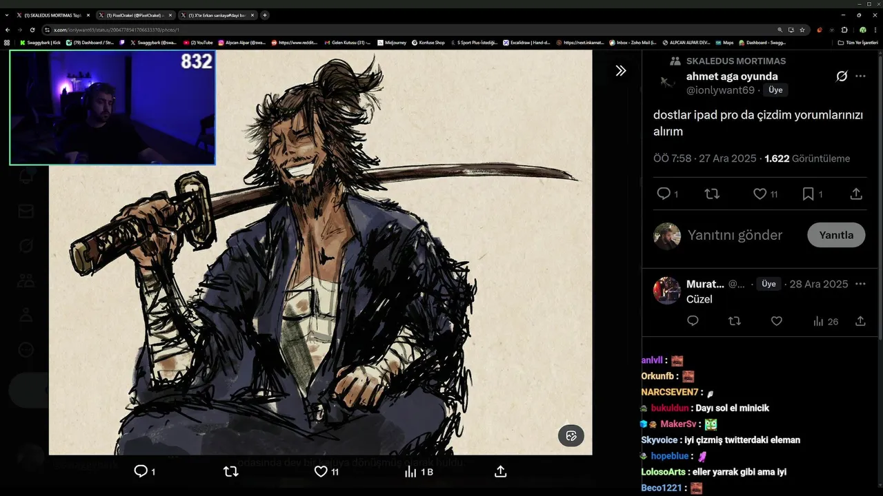Open the Maps bookmark
This screenshot has height=496, width=883.
[x=724, y=43]
